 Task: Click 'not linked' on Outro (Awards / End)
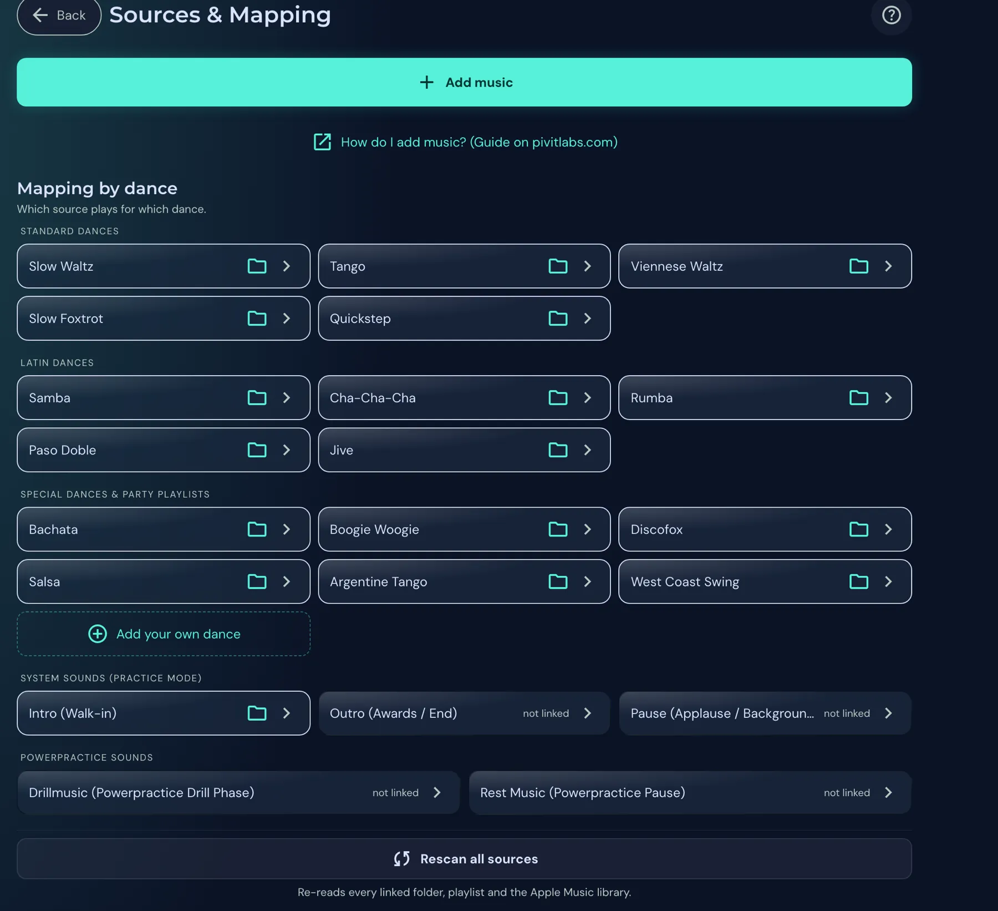point(546,713)
